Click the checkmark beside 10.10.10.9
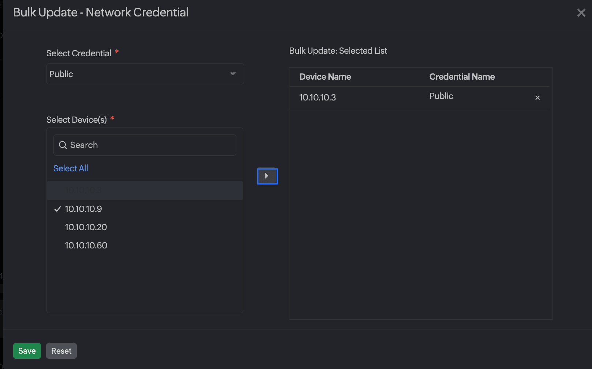This screenshot has width=592, height=369. coord(57,209)
